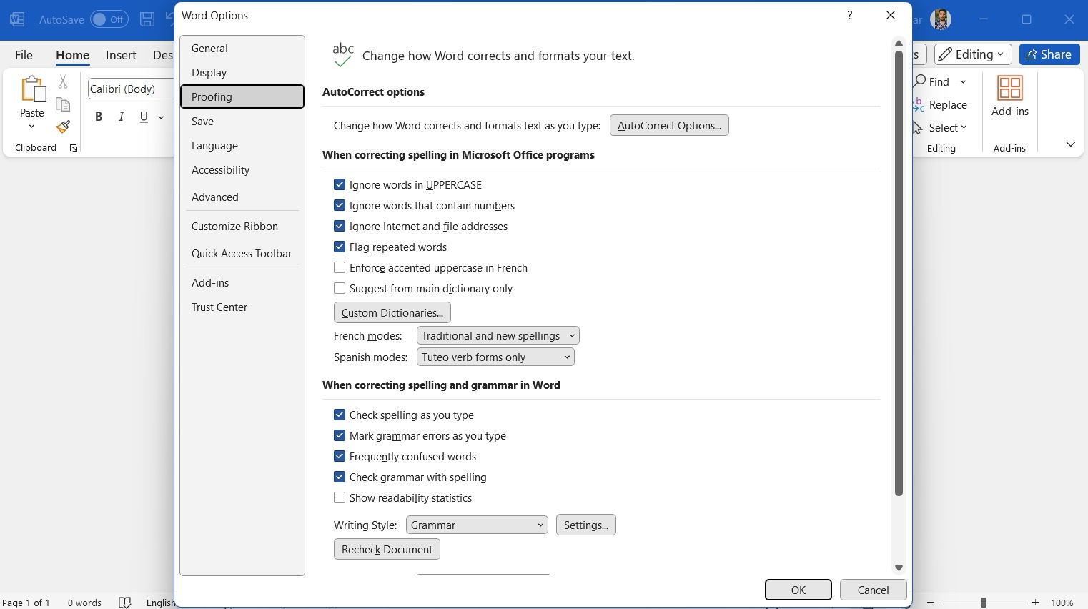
Task: Enable Show readability statistics checkbox
Action: point(340,497)
